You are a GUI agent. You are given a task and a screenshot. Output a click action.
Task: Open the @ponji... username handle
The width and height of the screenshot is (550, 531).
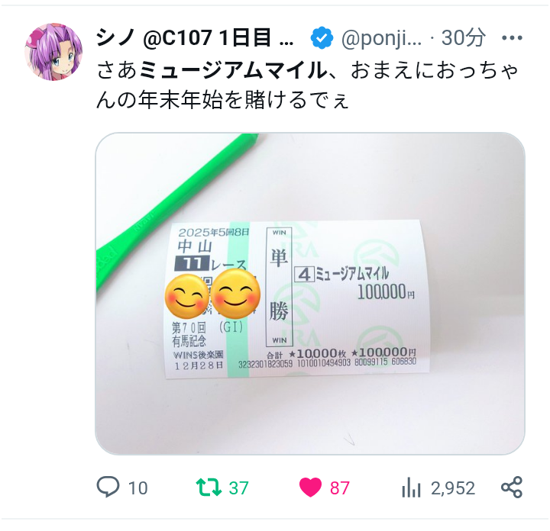point(382,38)
